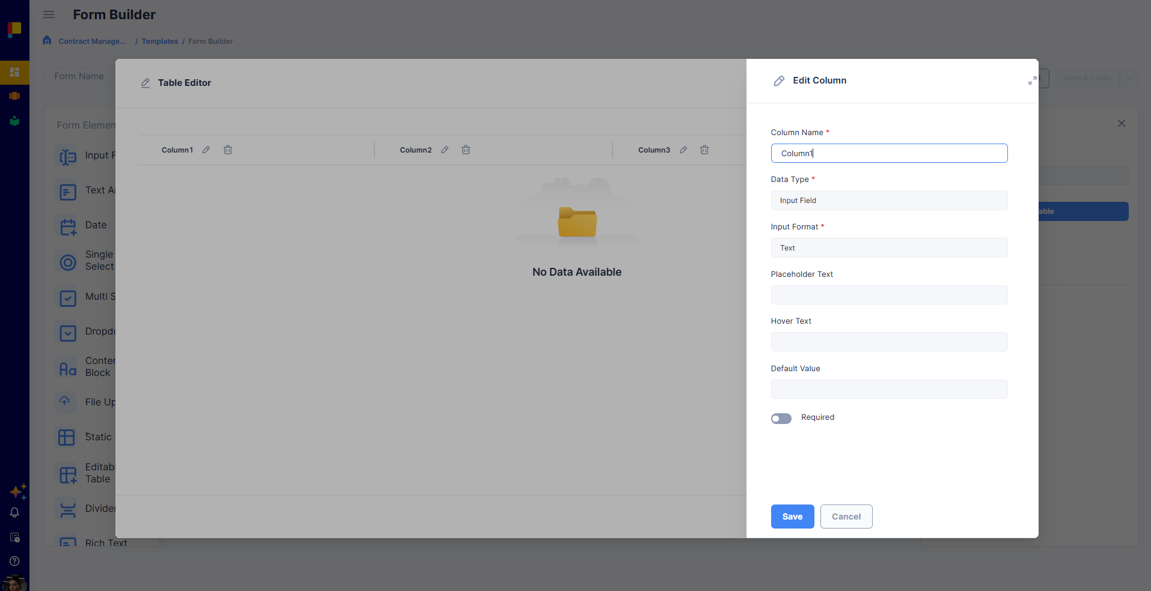
Task: Edit Column1 using the pencil icon
Action: pyautogui.click(x=206, y=150)
